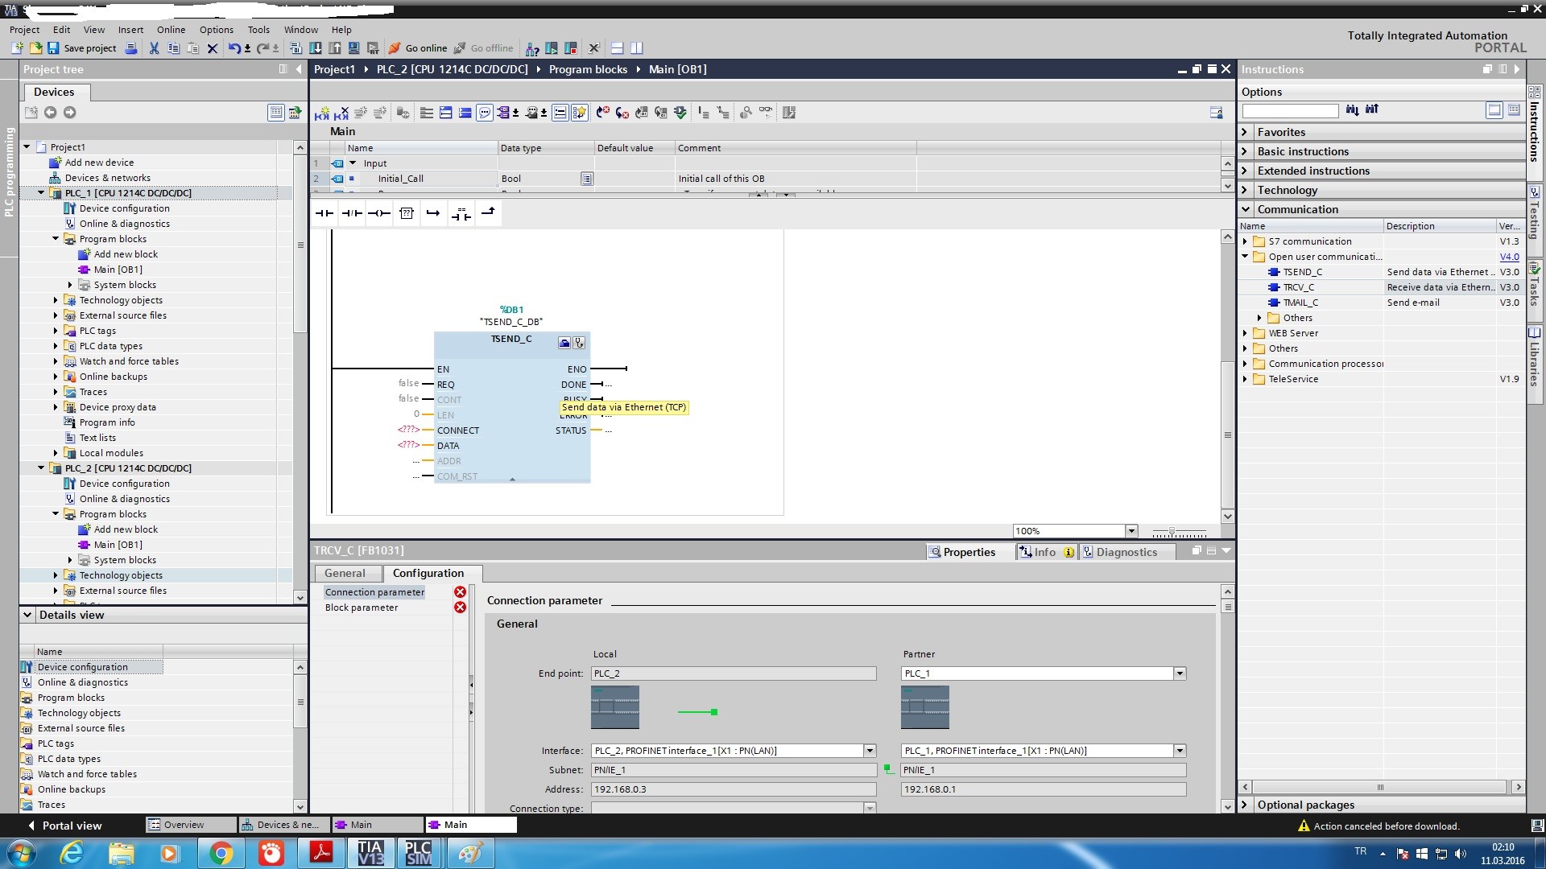The width and height of the screenshot is (1546, 869).
Task: Click the Insert network icon in editor toolbar
Action: pyautogui.click(x=322, y=113)
